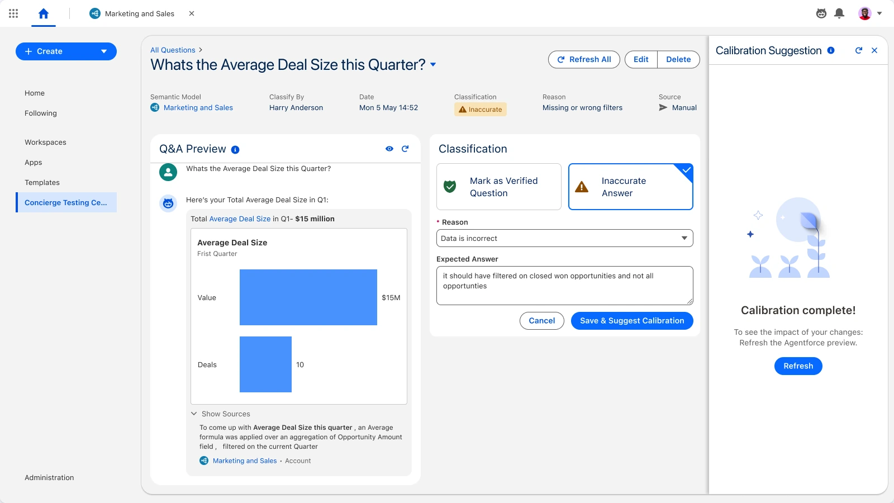
Task: Click the Agentforce bot avatar in preview
Action: pos(168,203)
